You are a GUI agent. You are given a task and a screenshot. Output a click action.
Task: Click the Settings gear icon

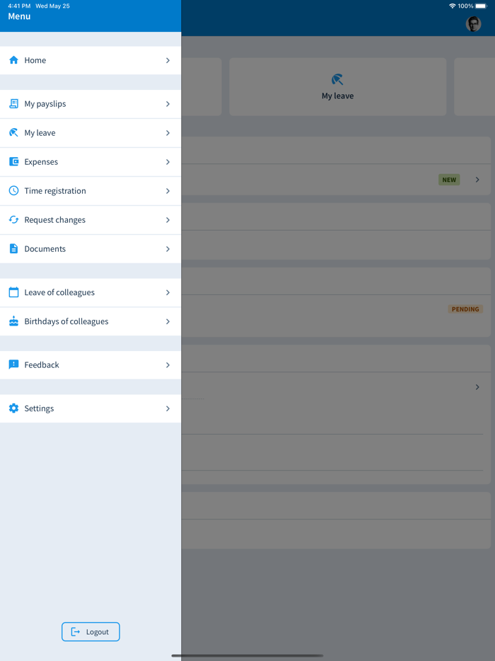(x=13, y=408)
